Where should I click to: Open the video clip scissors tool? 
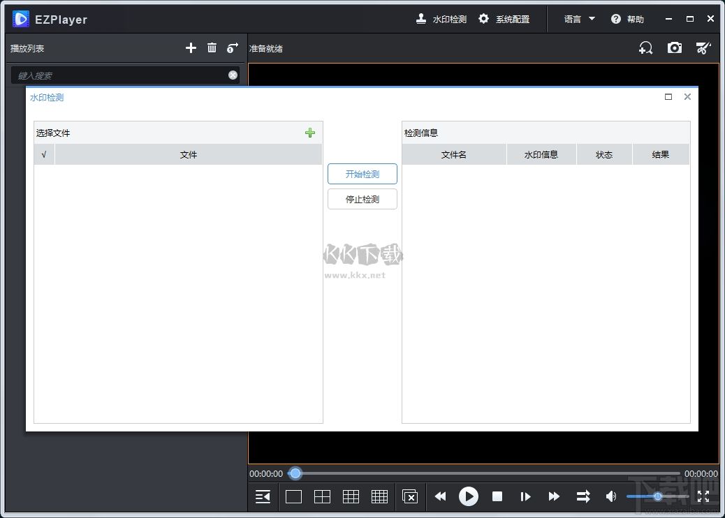(703, 47)
